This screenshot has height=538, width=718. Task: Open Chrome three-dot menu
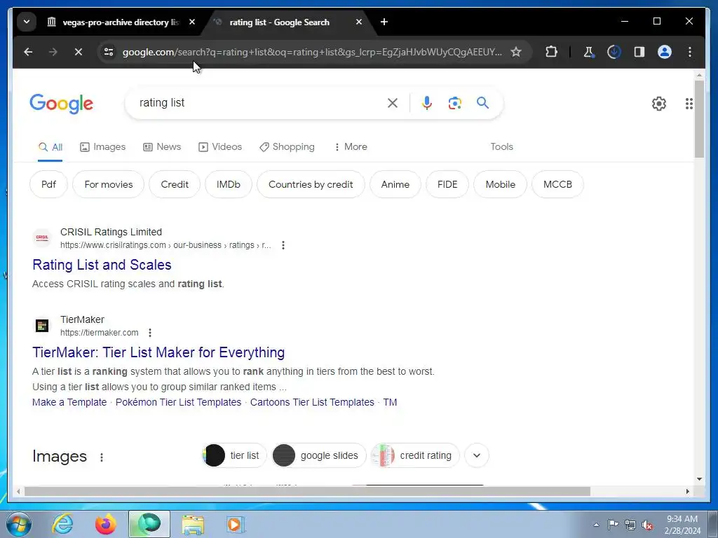coord(690,52)
